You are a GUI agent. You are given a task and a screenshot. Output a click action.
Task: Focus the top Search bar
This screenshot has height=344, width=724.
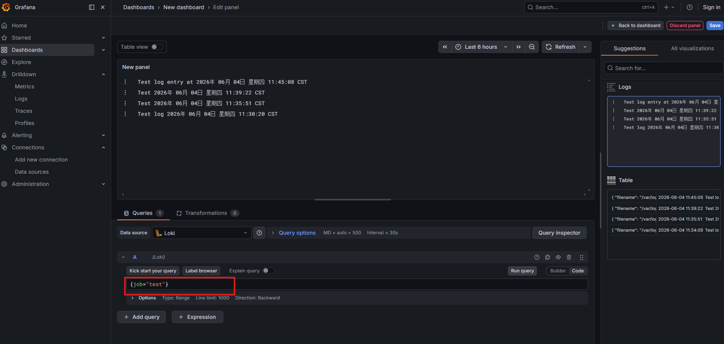point(591,7)
